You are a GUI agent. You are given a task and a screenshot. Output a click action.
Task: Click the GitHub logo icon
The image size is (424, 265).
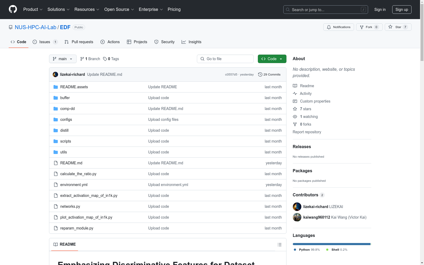click(13, 9)
